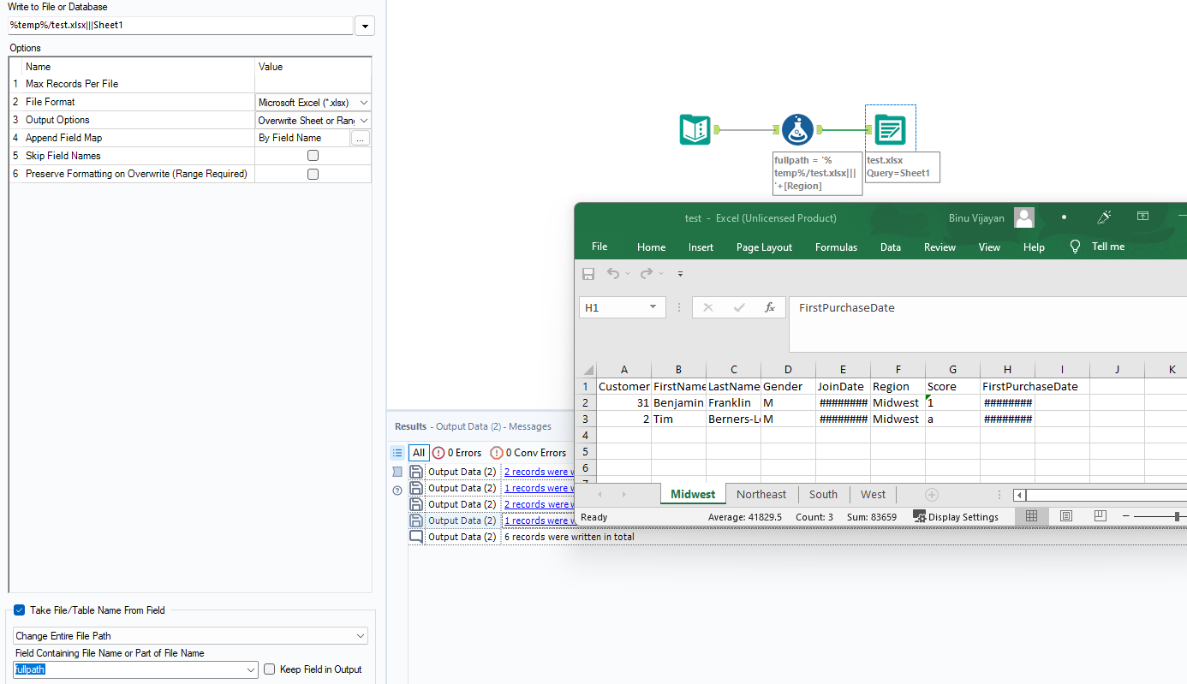The height and width of the screenshot is (684, 1187).
Task: Select the Output Data tool test.xlsx node
Action: point(890,129)
